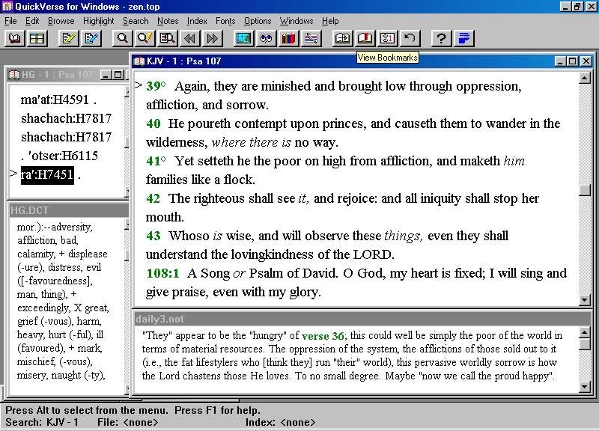Click the KJV window scrollbar up arrow
Screen dimensions: 599x431
coord(585,78)
